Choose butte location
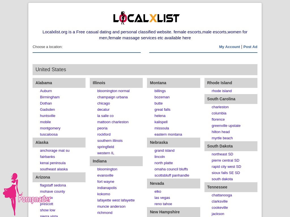 [159, 103]
